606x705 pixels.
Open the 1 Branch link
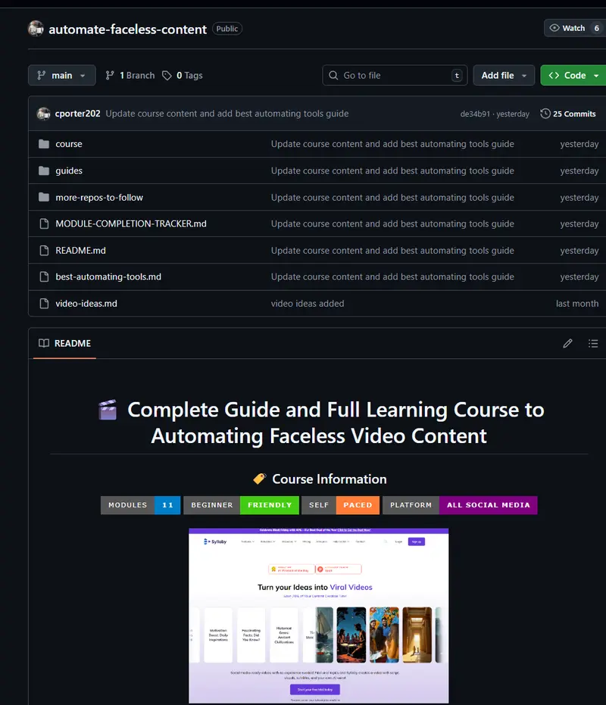tap(130, 76)
